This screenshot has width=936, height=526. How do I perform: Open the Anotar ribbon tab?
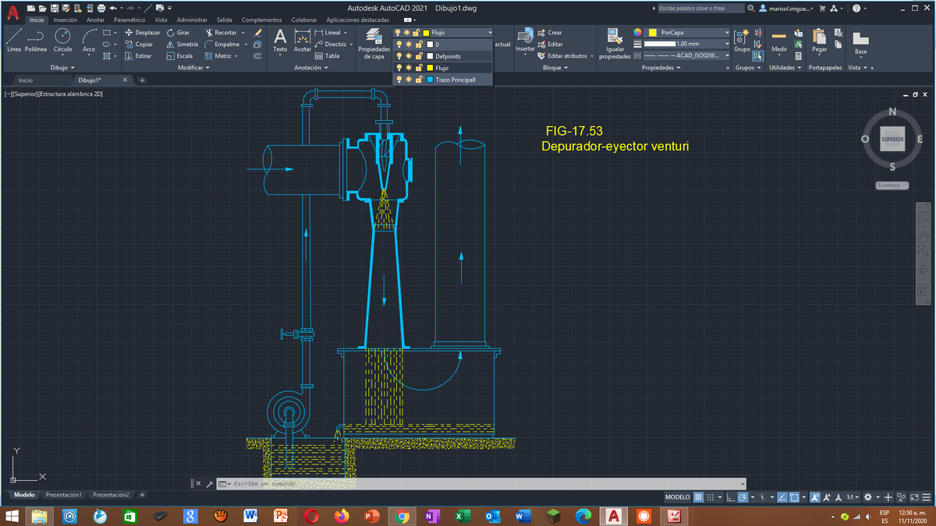(x=96, y=19)
